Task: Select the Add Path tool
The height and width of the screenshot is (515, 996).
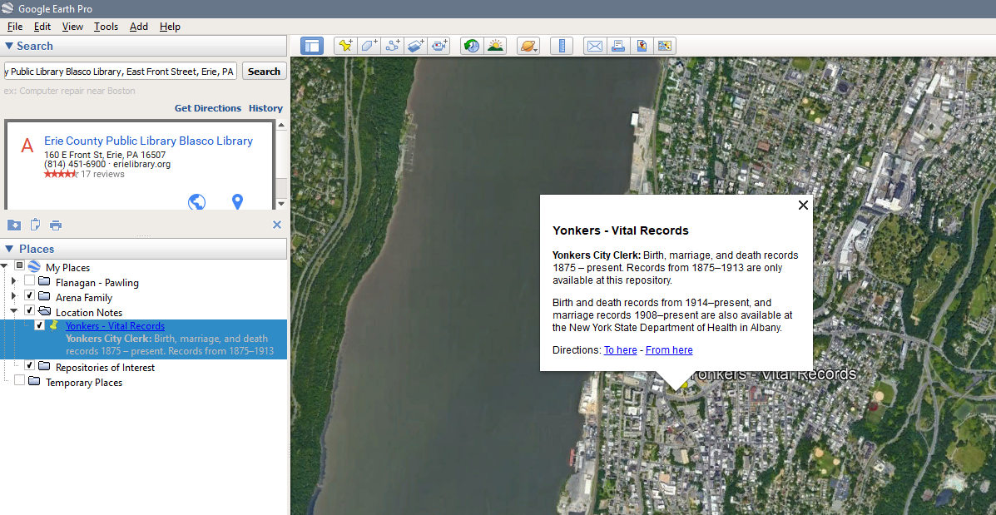Action: coord(393,46)
